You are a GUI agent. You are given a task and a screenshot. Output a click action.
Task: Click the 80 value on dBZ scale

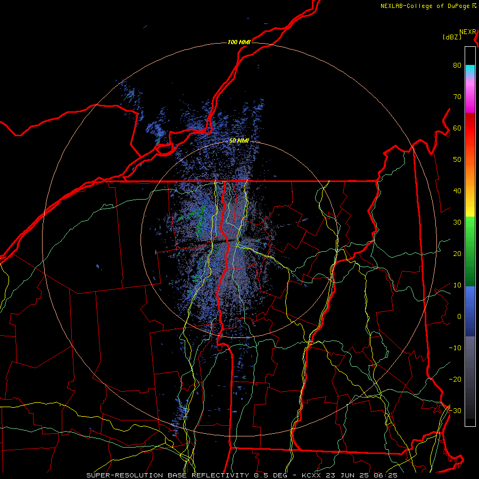click(x=457, y=65)
